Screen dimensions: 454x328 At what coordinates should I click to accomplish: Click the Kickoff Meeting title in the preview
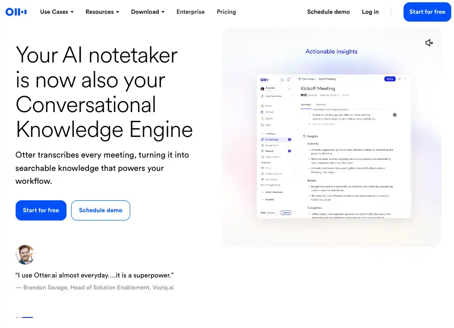click(318, 89)
